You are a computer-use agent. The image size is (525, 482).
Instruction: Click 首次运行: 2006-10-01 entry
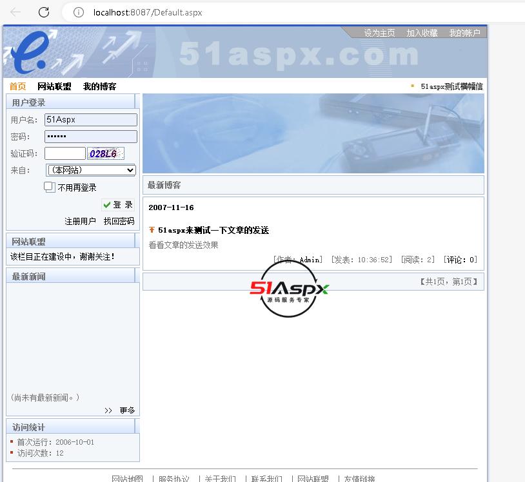click(55, 442)
